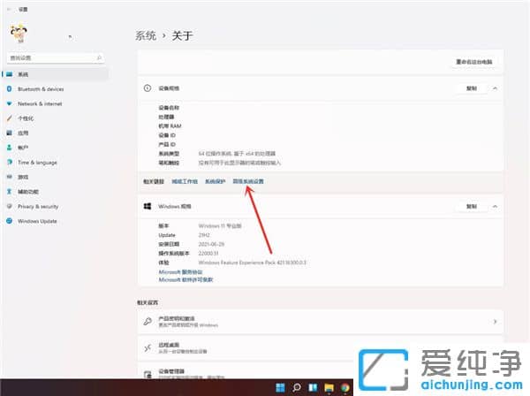The image size is (530, 396).
Task: Select Network & internet in sidebar
Action: (x=40, y=103)
